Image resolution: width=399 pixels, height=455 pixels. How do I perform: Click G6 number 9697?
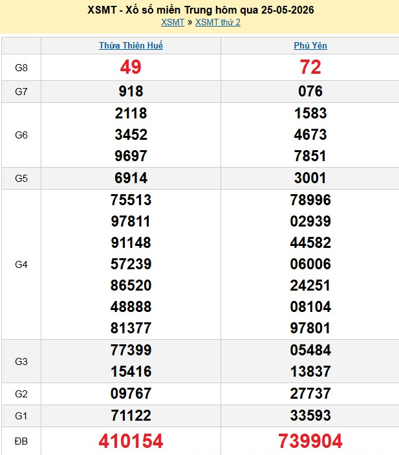pos(131,156)
